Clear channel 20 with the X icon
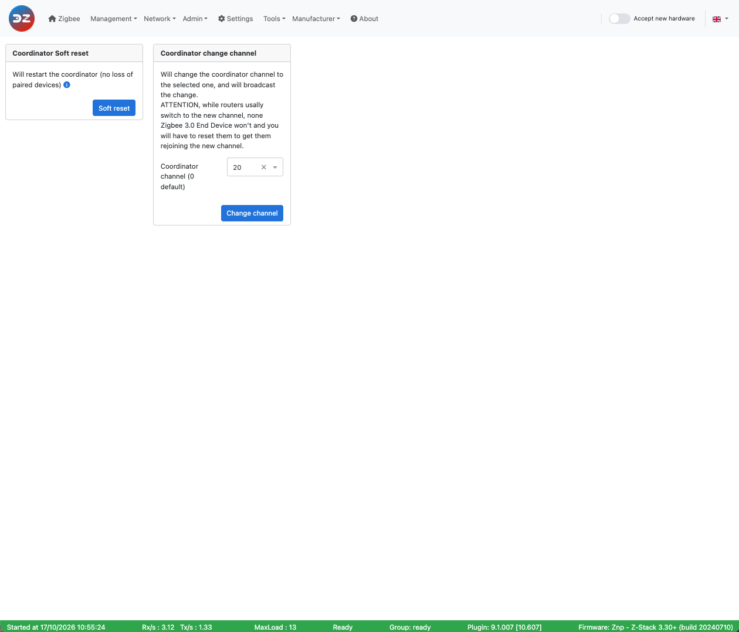Screen dimensions: 739x632 [x=264, y=168]
